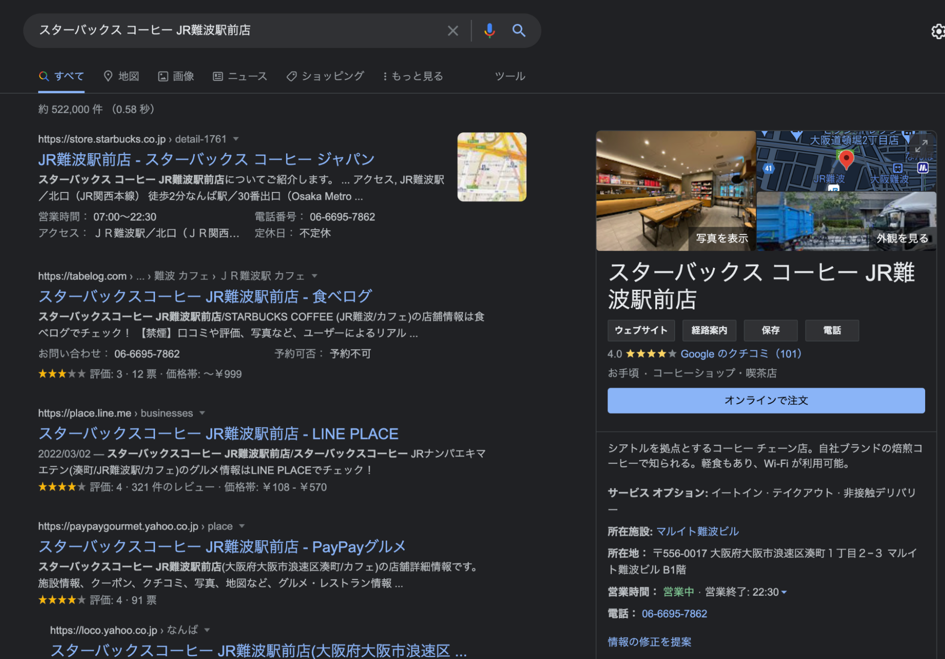Click 定休日 不定休 text
The height and width of the screenshot is (659, 945).
293,233
